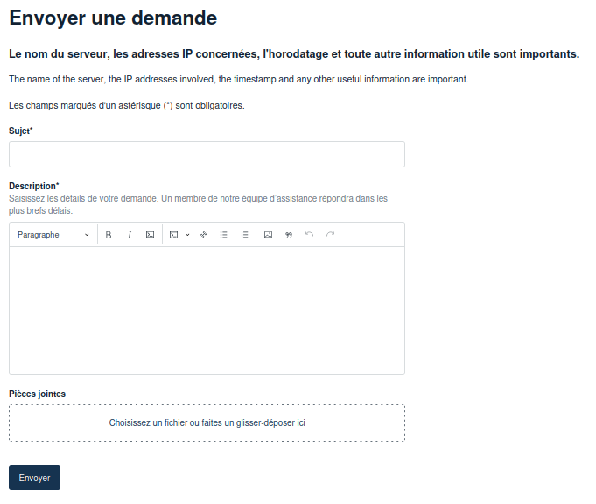The image size is (596, 504).
Task: Click inside the Sujet text field
Action: 207,154
